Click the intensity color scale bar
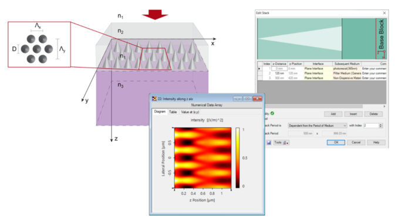This screenshot has height=222, width=398. [237, 158]
